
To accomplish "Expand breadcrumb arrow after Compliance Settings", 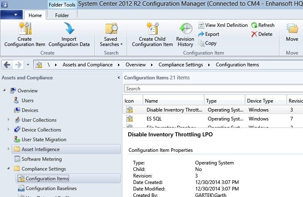I will 209,65.
